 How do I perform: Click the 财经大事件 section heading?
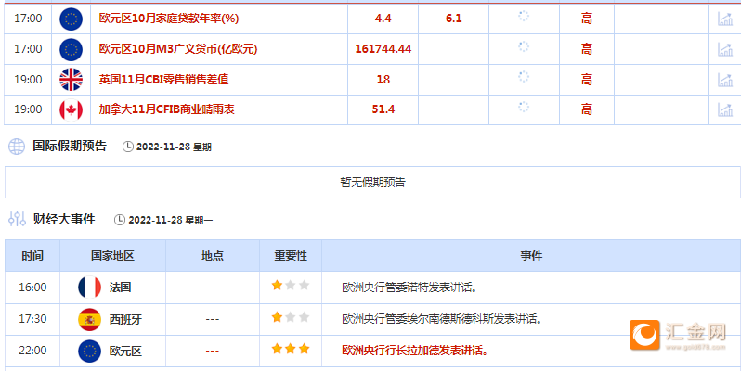click(x=64, y=219)
